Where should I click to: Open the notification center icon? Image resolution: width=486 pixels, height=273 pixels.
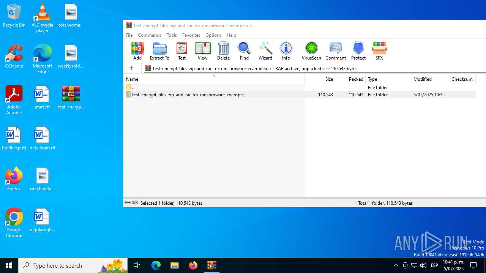(x=474, y=265)
